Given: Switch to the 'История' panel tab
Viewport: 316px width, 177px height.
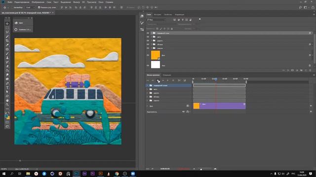Looking at the screenshot, I should tap(158, 14).
